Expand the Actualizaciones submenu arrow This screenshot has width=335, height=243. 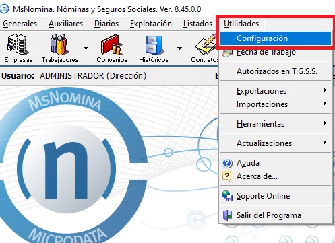click(x=325, y=143)
